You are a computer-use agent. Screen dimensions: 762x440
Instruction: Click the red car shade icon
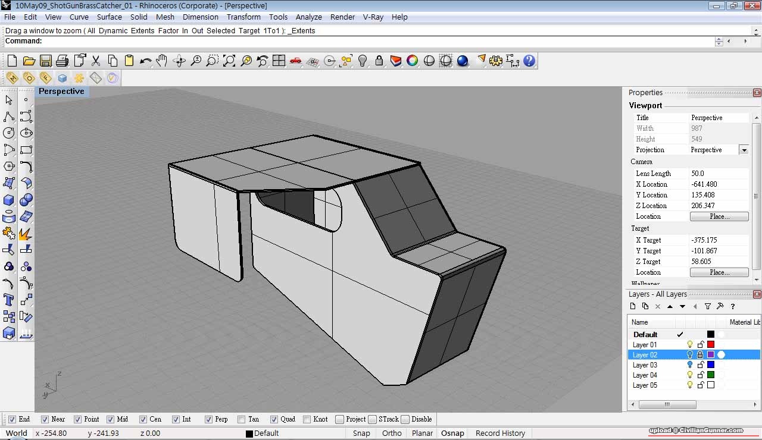tap(295, 61)
